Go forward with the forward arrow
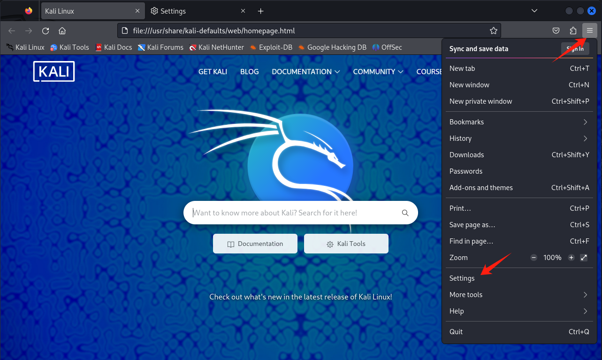The image size is (602, 360). [29, 31]
